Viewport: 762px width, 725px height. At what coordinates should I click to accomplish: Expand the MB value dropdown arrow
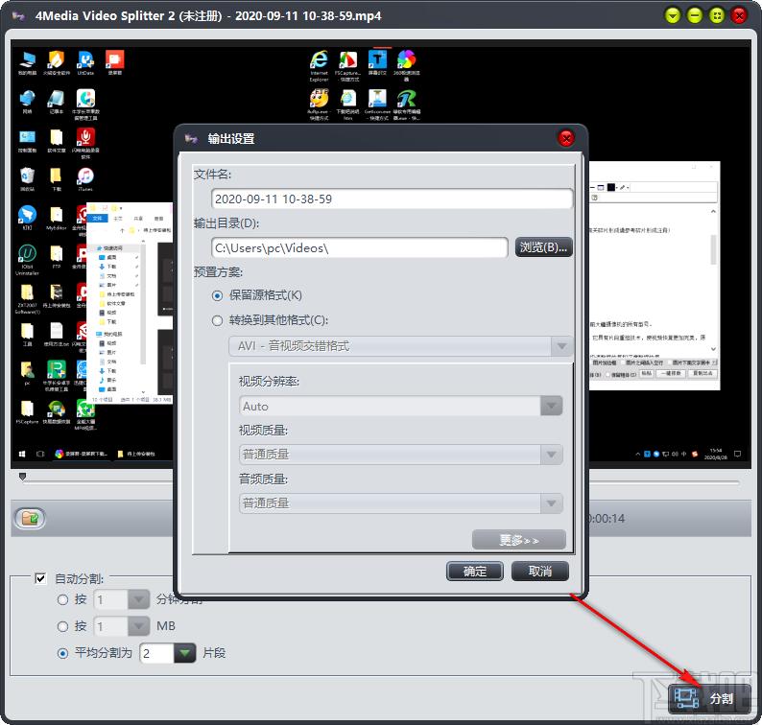coord(138,626)
